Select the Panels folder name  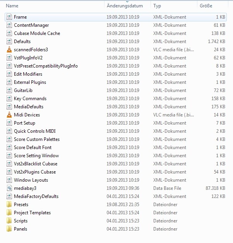21,229
